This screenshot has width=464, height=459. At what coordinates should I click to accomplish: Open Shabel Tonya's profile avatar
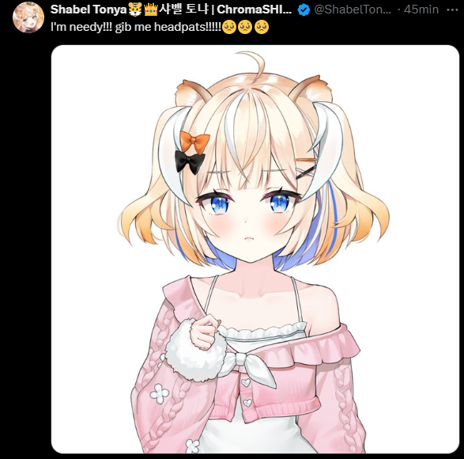pyautogui.click(x=28, y=17)
